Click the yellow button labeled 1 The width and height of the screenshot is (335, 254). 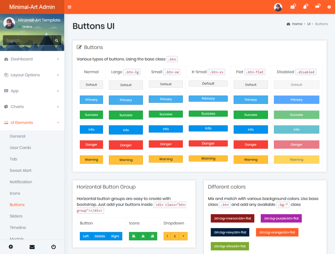click(x=167, y=236)
